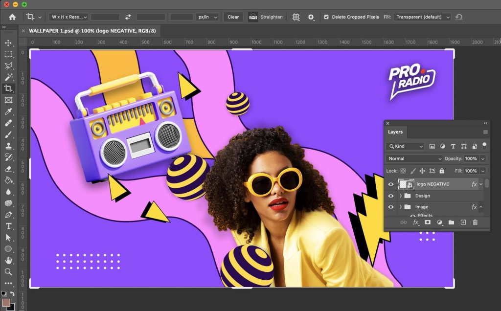Select the Zoom tool in toolbar

(x=8, y=271)
